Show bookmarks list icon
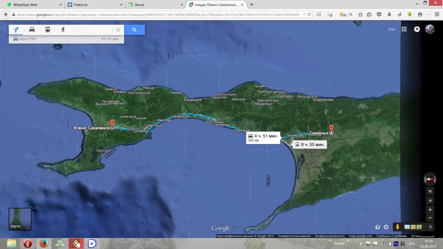 coord(369,14)
